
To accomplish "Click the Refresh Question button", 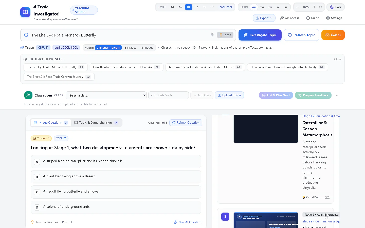I will (186, 123).
